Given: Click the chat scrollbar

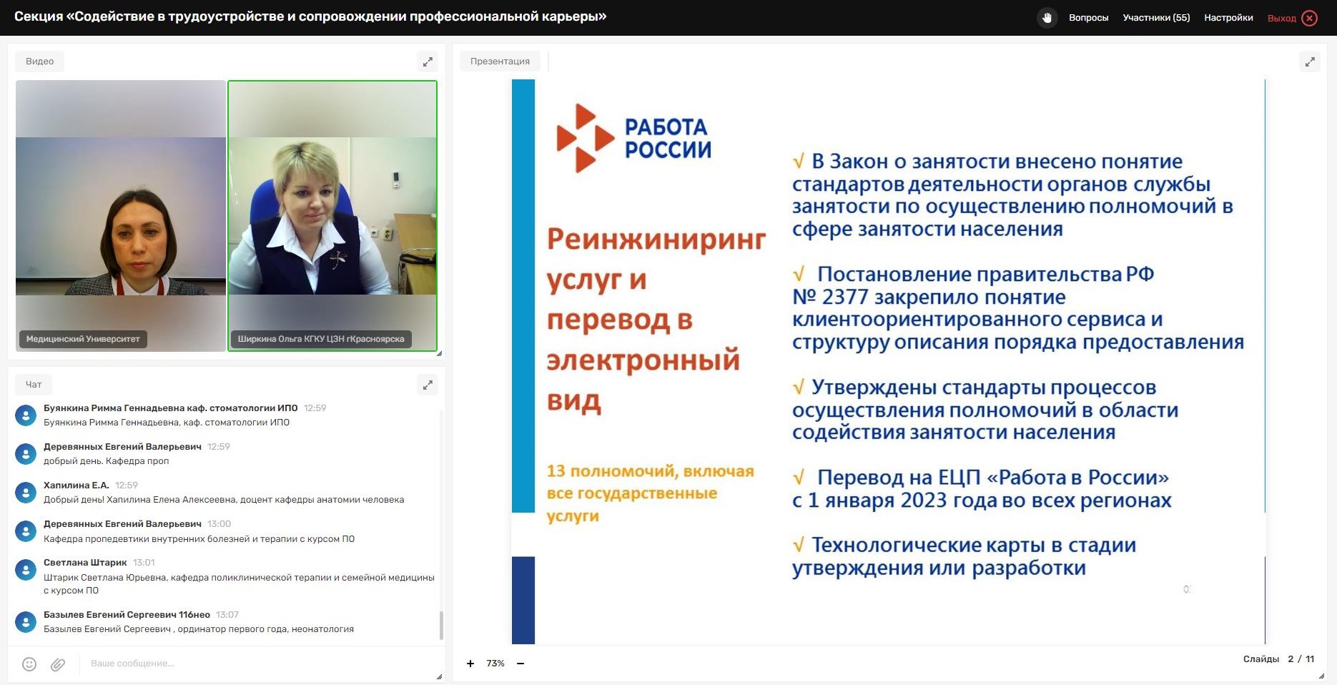Looking at the screenshot, I should coord(441,625).
